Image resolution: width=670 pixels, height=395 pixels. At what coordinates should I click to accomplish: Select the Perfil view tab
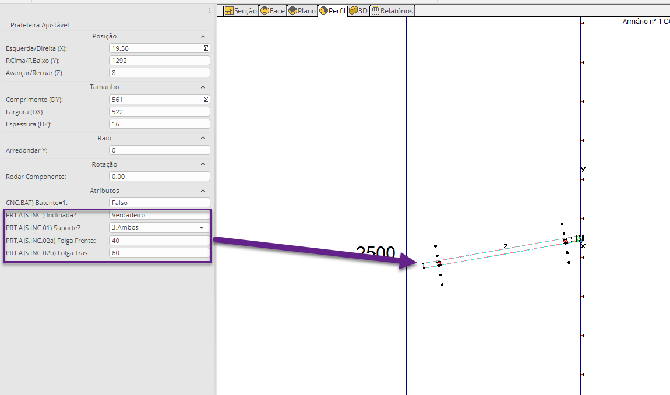tap(332, 10)
